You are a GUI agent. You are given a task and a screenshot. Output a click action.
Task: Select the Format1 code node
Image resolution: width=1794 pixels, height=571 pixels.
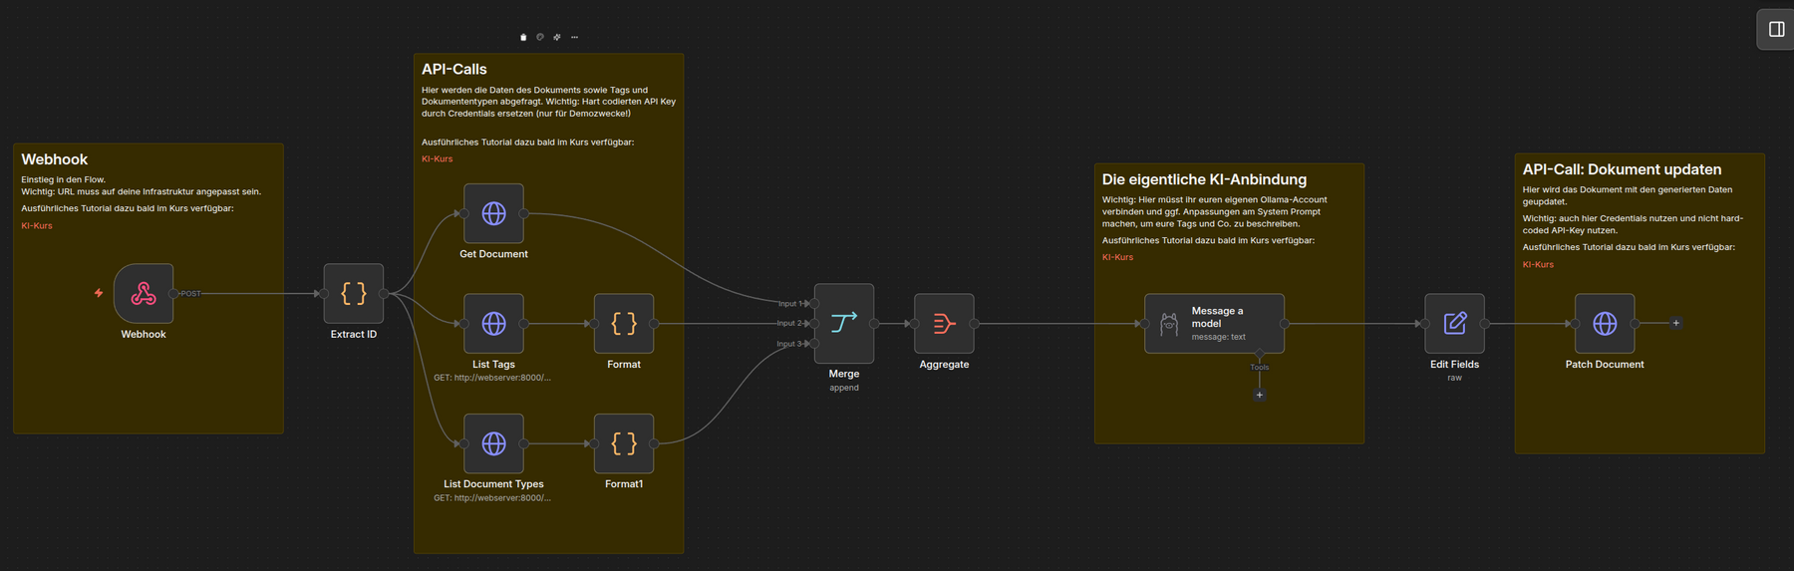click(624, 443)
